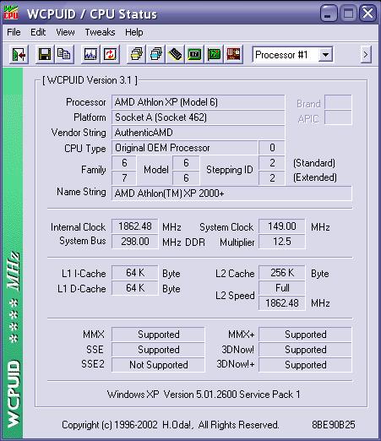Screen dimensions: 381x441
Task: Click the floppy disk save icon
Action: 45,54
